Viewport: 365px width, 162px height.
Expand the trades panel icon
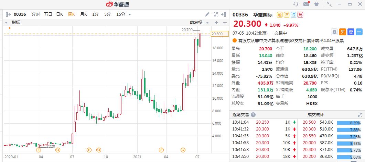coord(359,115)
